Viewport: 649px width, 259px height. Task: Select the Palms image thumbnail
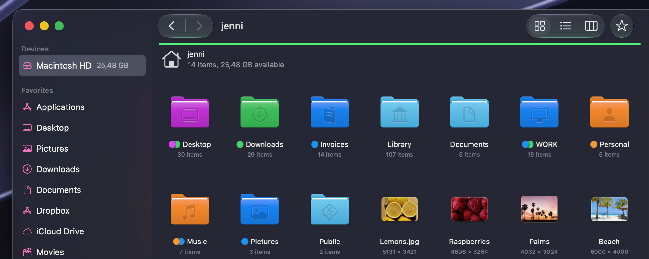[539, 209]
